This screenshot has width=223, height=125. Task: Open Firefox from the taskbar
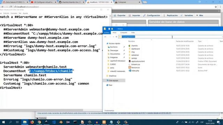(32, 122)
